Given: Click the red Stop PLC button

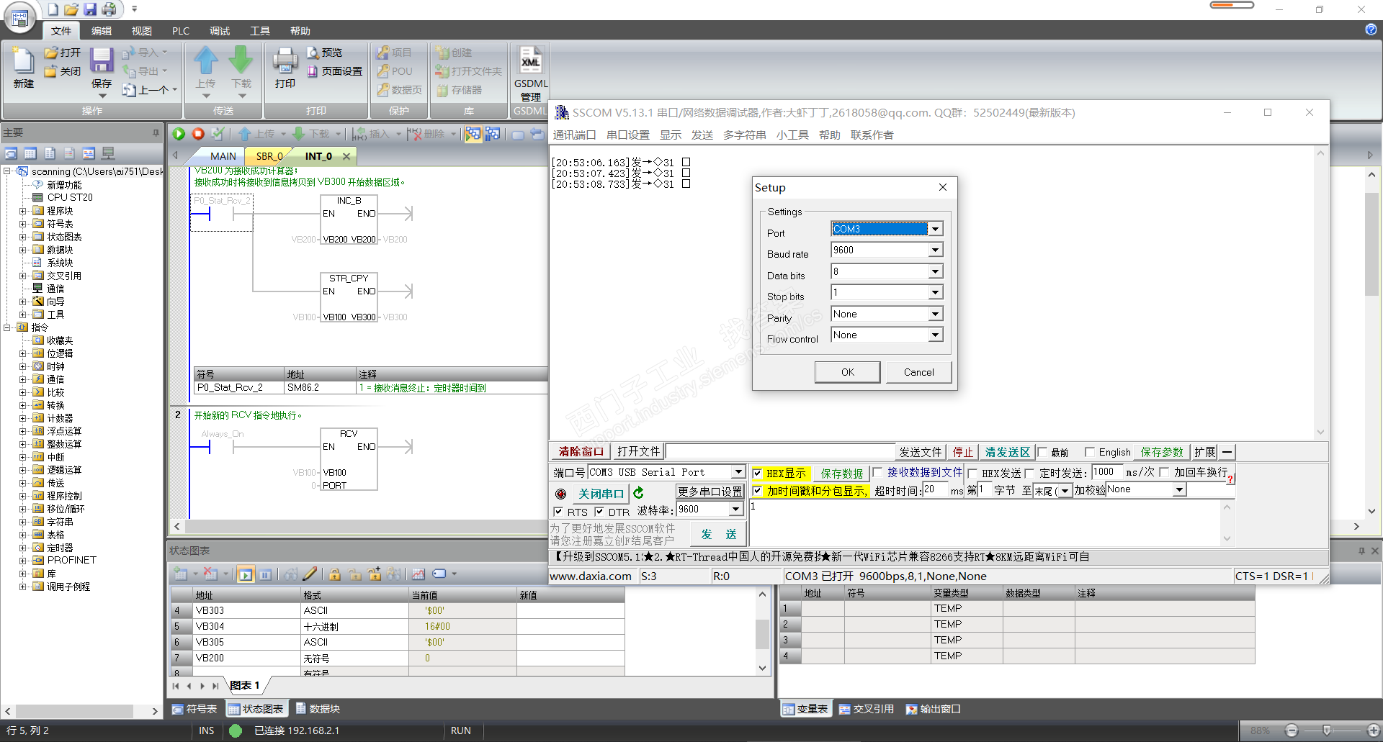Looking at the screenshot, I should point(198,134).
